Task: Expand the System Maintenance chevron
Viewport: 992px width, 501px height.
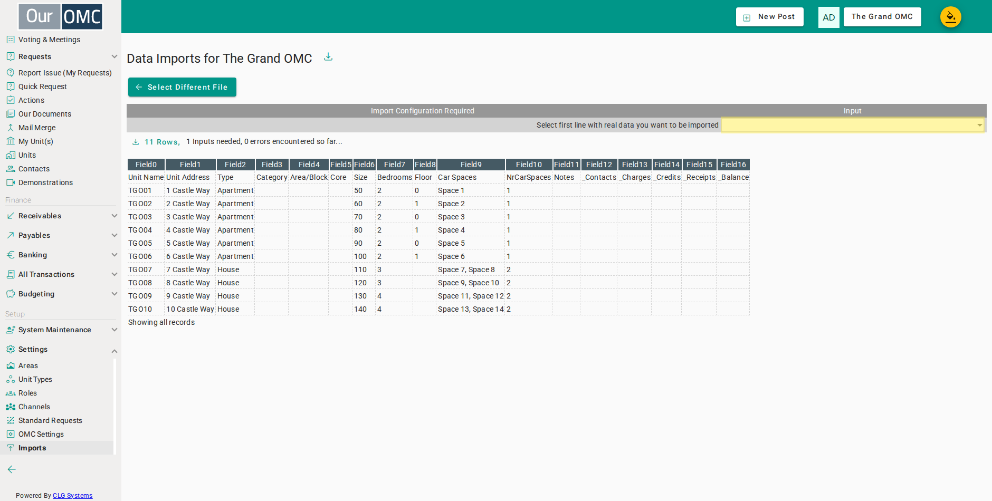Action: [115, 330]
